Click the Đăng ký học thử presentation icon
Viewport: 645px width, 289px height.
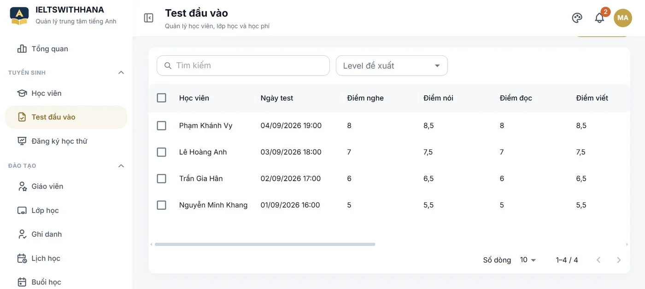(22, 141)
